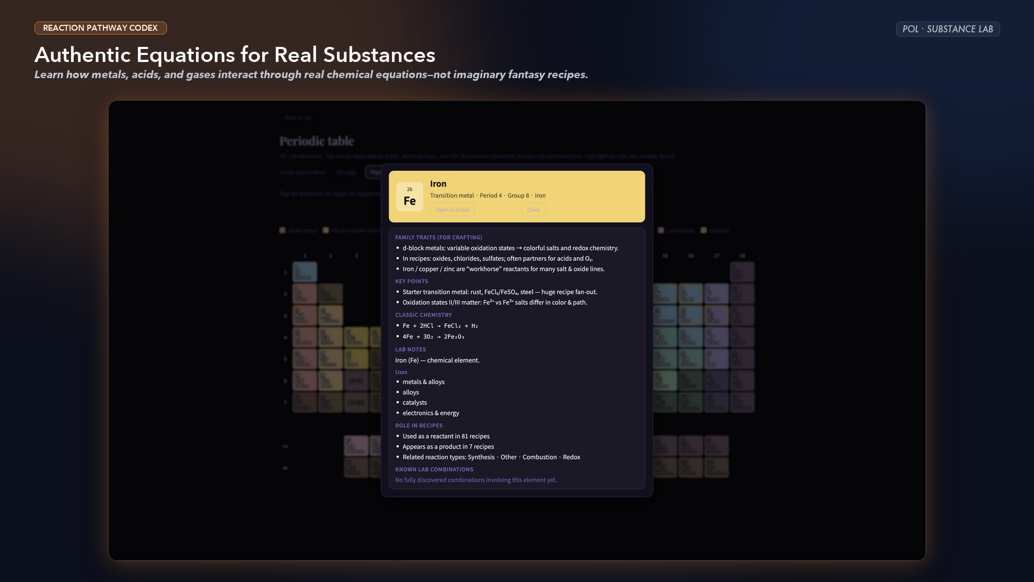This screenshot has height=582, width=1034.
Task: Click the Open in codex button
Action: coord(452,210)
